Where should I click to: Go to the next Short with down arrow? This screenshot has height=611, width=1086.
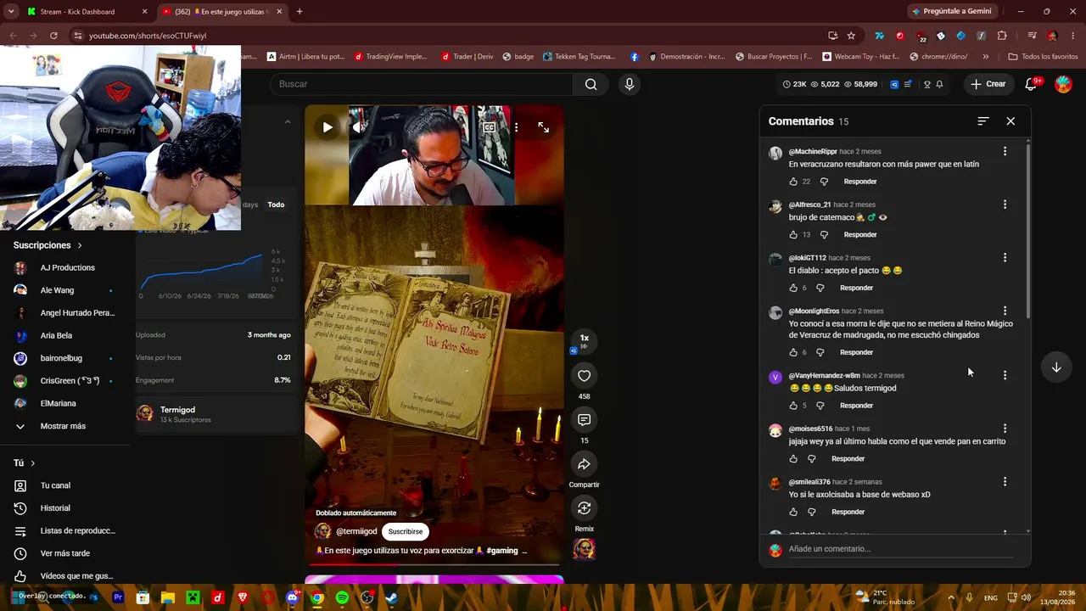1056,367
